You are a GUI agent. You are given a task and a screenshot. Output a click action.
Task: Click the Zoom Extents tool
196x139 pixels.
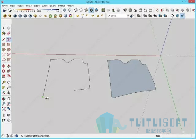[4, 109]
